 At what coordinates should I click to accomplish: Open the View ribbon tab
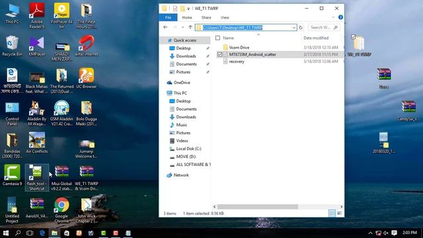(225, 18)
